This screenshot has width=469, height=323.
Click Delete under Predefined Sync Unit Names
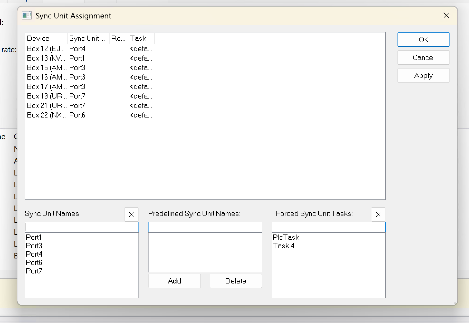(x=236, y=281)
